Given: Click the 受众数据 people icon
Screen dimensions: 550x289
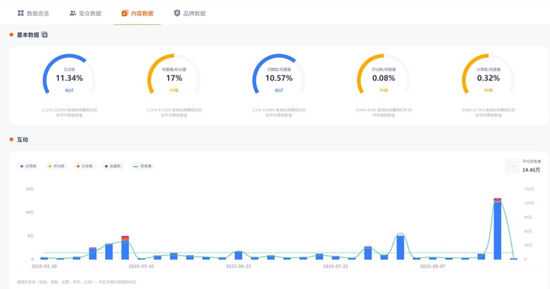Looking at the screenshot, I should pos(73,13).
